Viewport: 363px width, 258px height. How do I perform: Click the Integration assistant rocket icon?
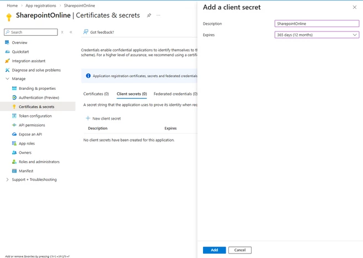click(x=7, y=61)
